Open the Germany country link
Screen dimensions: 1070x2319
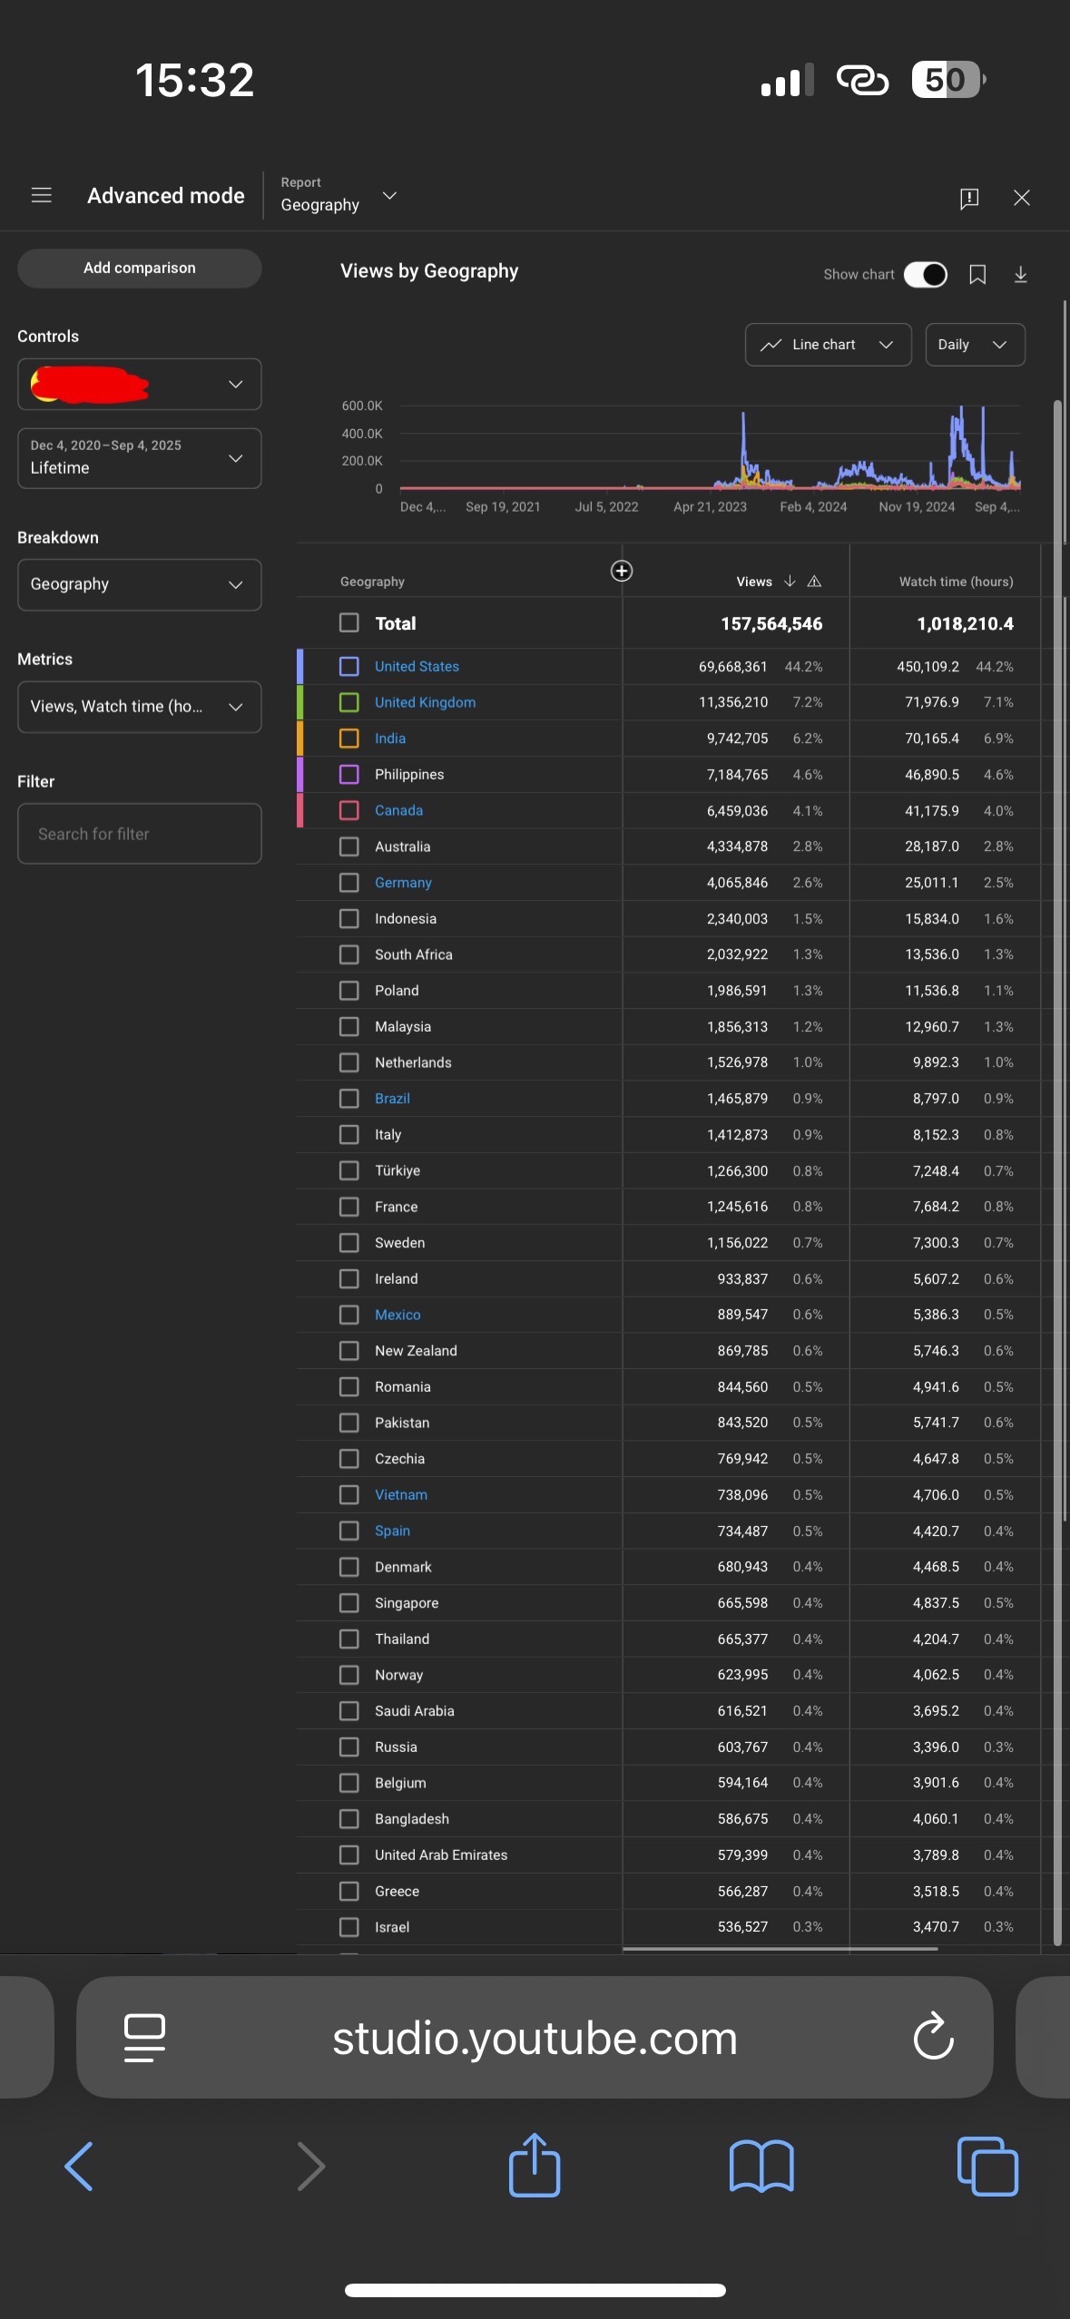[x=403, y=883]
